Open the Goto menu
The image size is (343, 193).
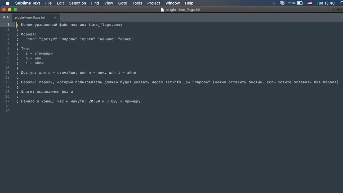pyautogui.click(x=122, y=3)
